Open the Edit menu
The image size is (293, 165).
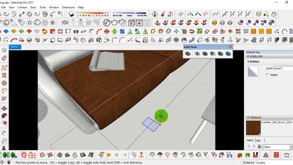(x=3, y=7)
